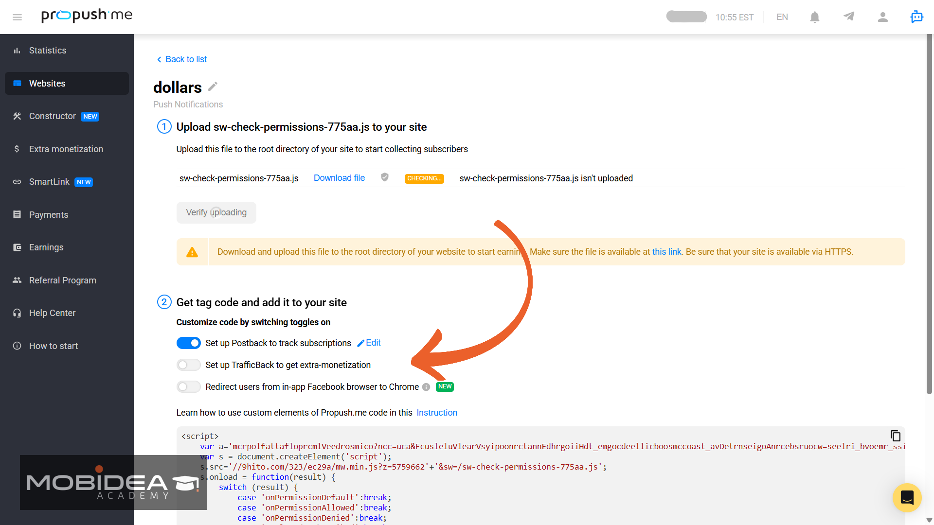Open the notifications bell icon

point(815,17)
